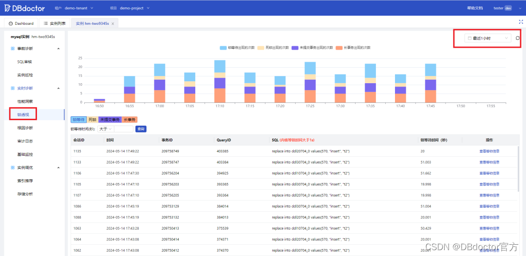Toggle 锁等待出现的次数 legend series
Viewport: 526px width, 256px height.
coord(238,48)
